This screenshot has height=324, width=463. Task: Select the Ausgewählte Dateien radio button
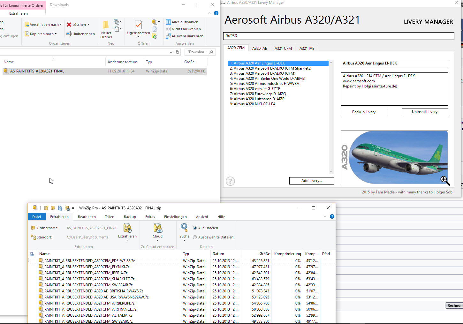195,237
